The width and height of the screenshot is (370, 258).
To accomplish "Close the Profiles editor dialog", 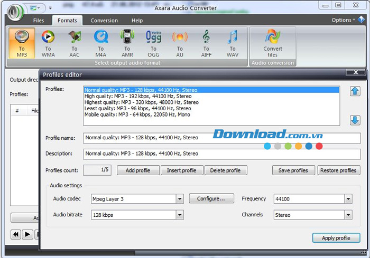I will click(356, 72).
